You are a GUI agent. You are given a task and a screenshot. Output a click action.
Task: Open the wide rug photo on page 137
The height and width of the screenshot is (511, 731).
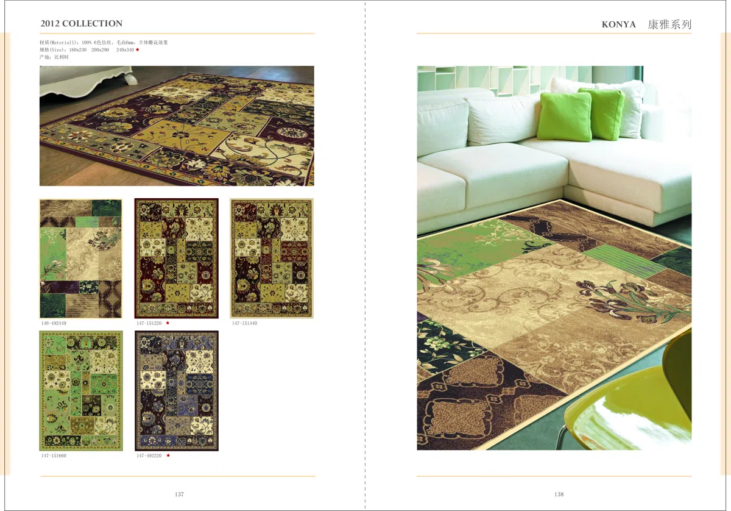[177, 126]
